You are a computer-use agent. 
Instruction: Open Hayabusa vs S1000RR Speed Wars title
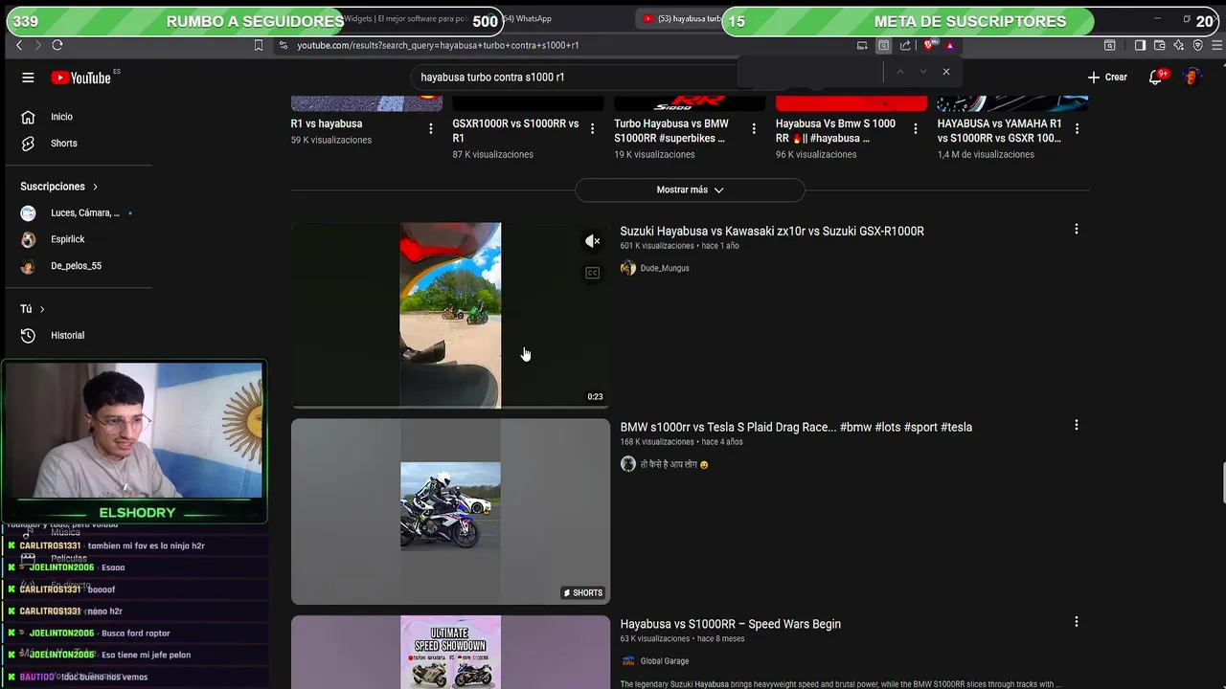pyautogui.click(x=731, y=624)
